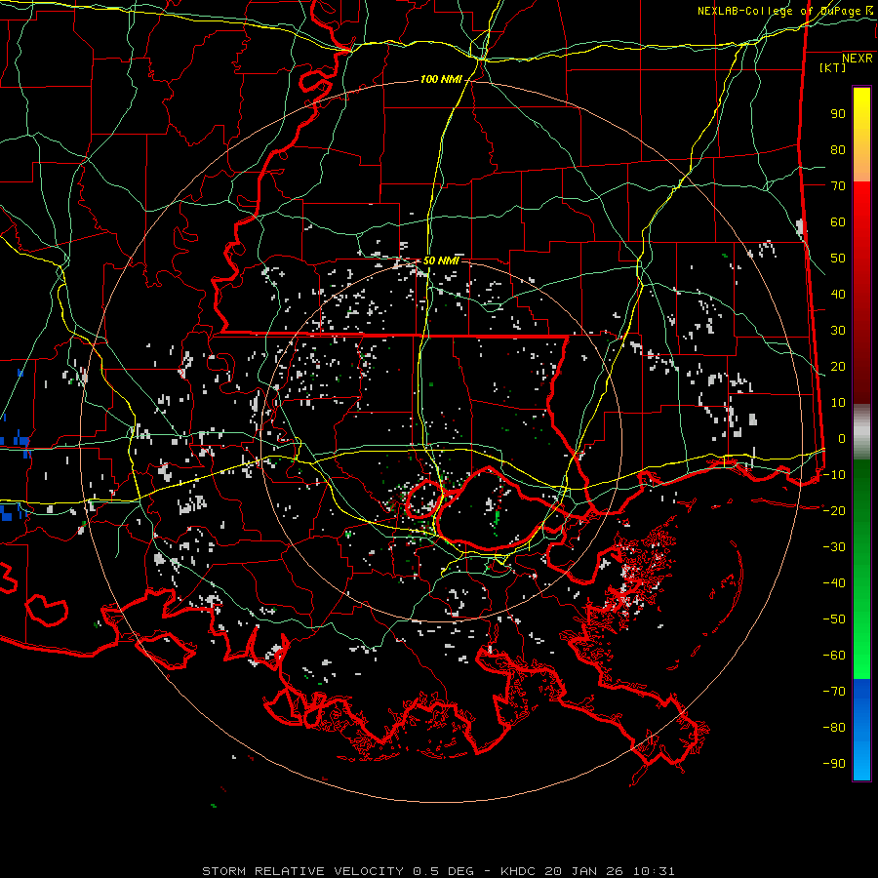The width and height of the screenshot is (878, 878).
Task: Pick the blue segment at bottom of color scale
Action: [x=861, y=729]
